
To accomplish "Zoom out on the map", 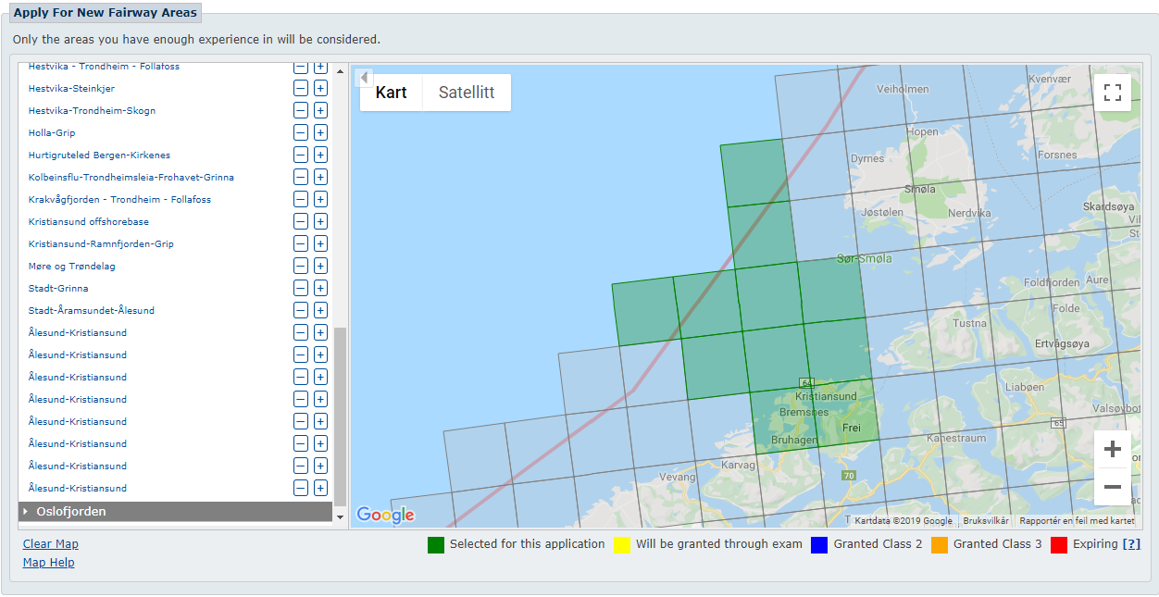I will coord(1113,487).
